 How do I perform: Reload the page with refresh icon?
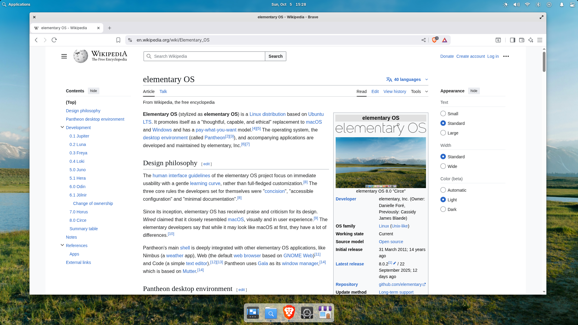click(54, 40)
